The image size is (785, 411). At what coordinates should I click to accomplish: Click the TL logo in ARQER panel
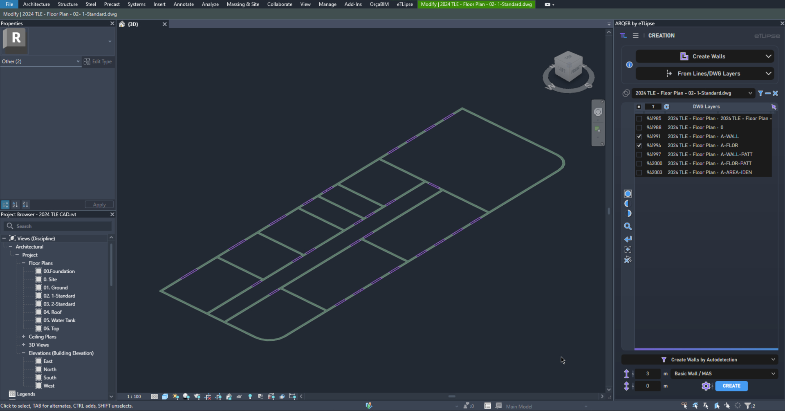click(x=624, y=36)
